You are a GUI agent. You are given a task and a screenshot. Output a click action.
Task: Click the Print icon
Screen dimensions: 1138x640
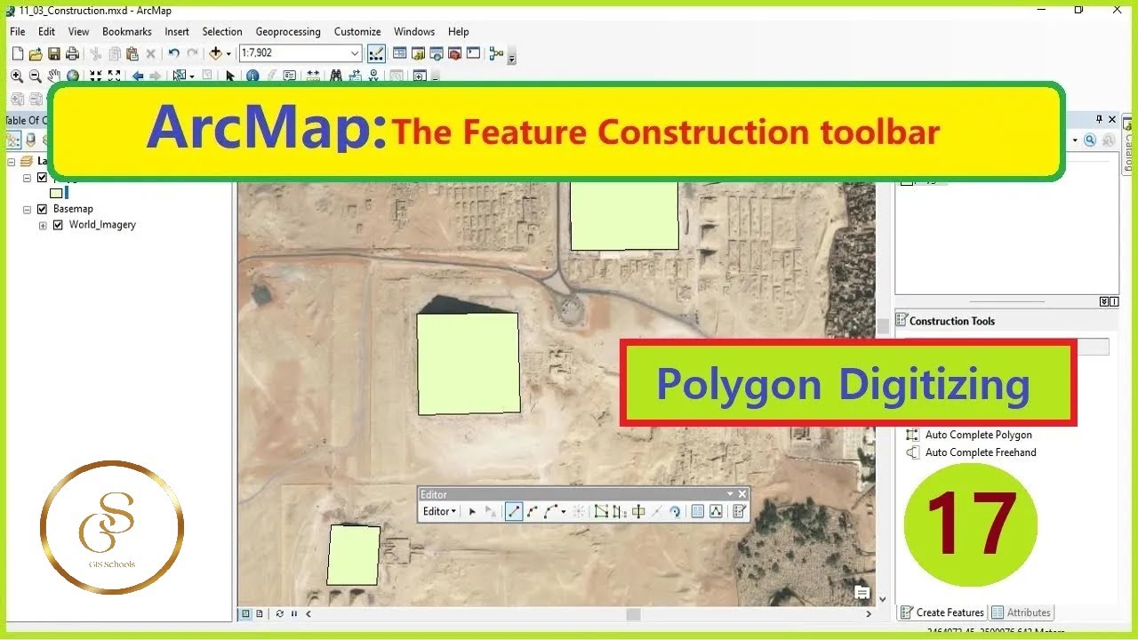tap(72, 54)
